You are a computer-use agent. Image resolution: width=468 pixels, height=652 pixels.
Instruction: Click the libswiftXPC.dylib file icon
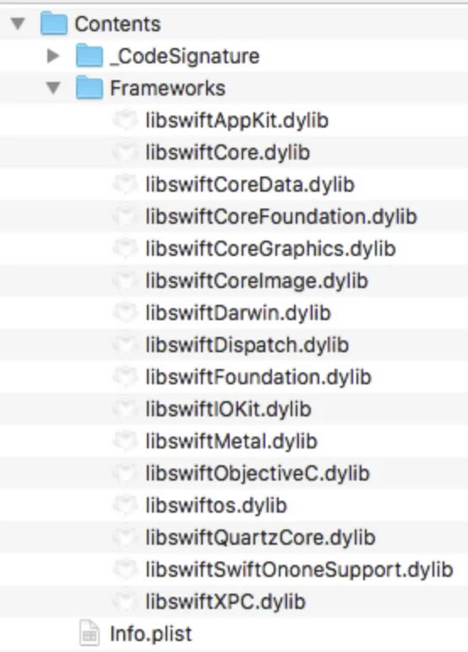(125, 601)
